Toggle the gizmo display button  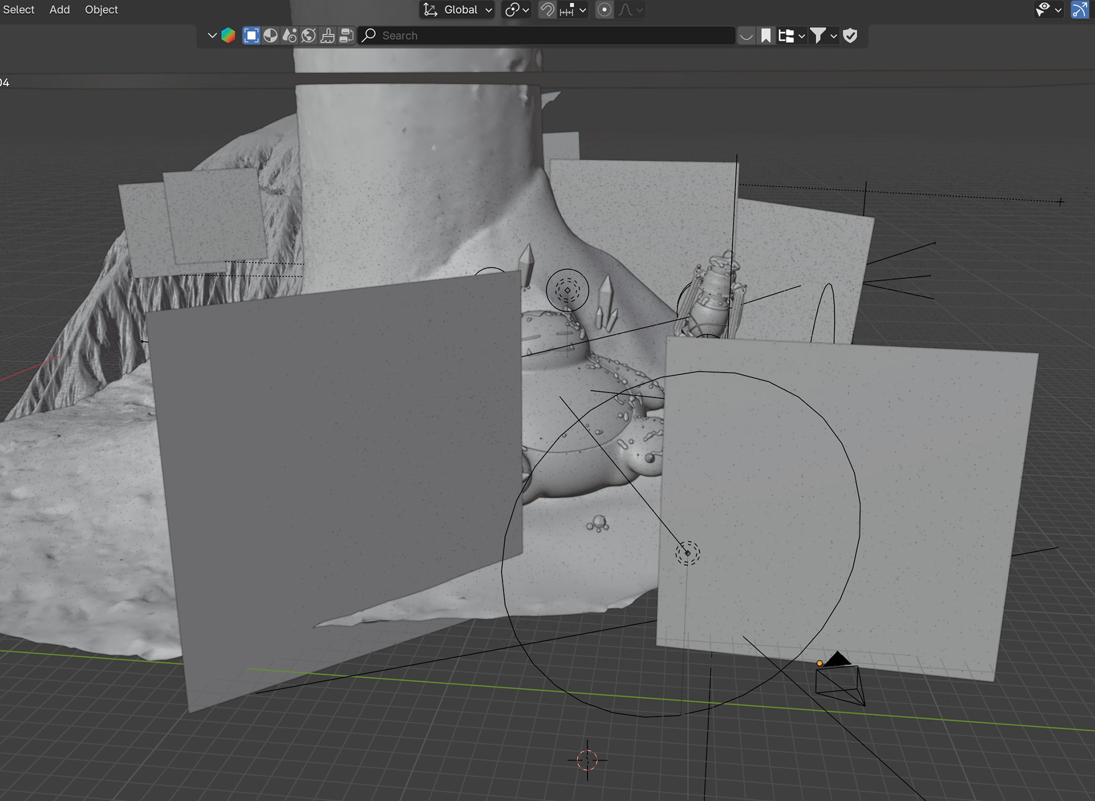click(x=1079, y=10)
